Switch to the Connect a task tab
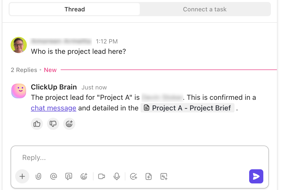281x190 pixels. [x=205, y=9]
